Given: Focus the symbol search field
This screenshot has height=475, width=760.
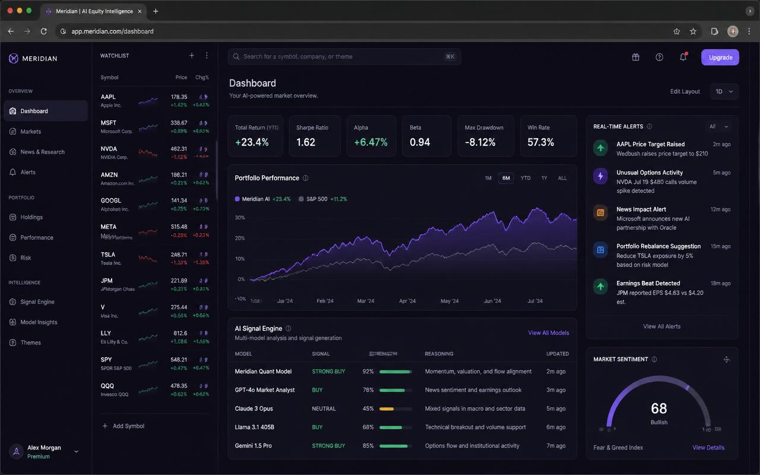Looking at the screenshot, I should [344, 56].
